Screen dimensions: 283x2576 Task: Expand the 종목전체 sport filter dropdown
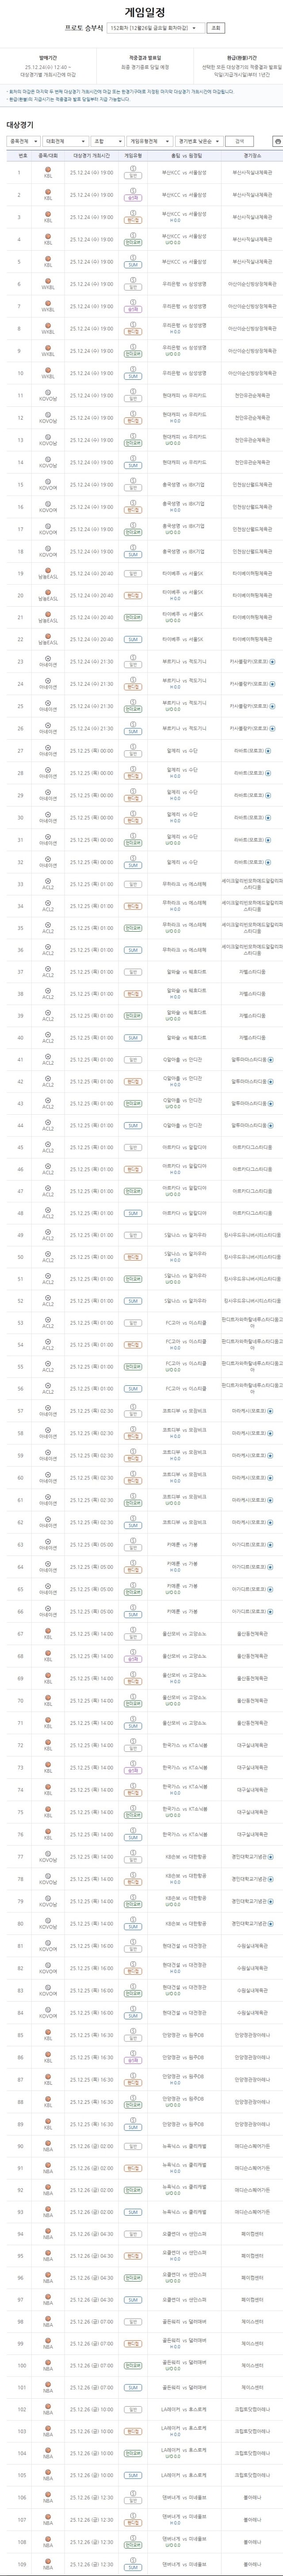(21, 142)
